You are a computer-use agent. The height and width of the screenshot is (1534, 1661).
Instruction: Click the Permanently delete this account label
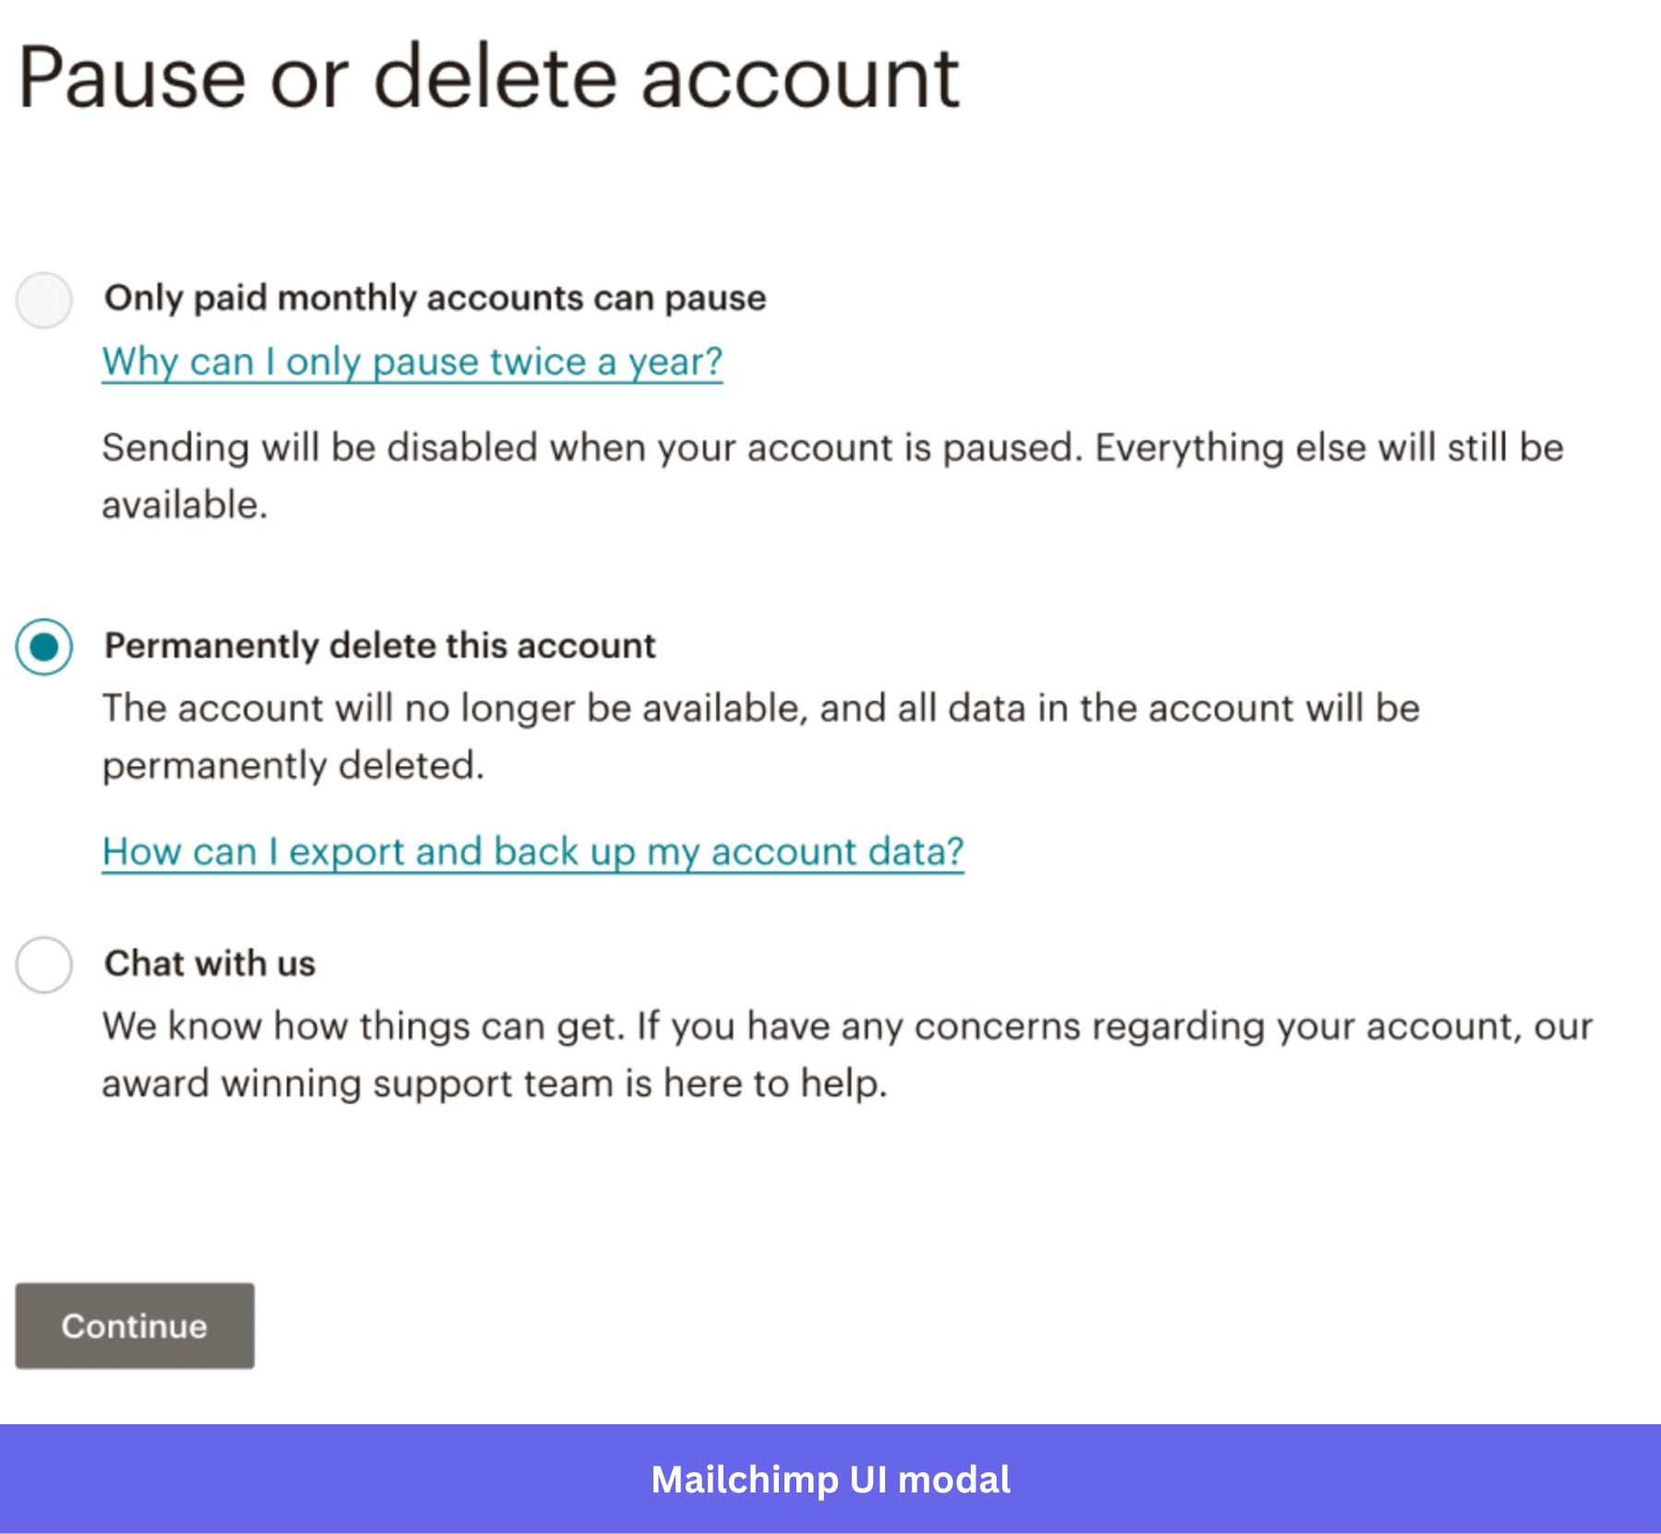tap(378, 646)
